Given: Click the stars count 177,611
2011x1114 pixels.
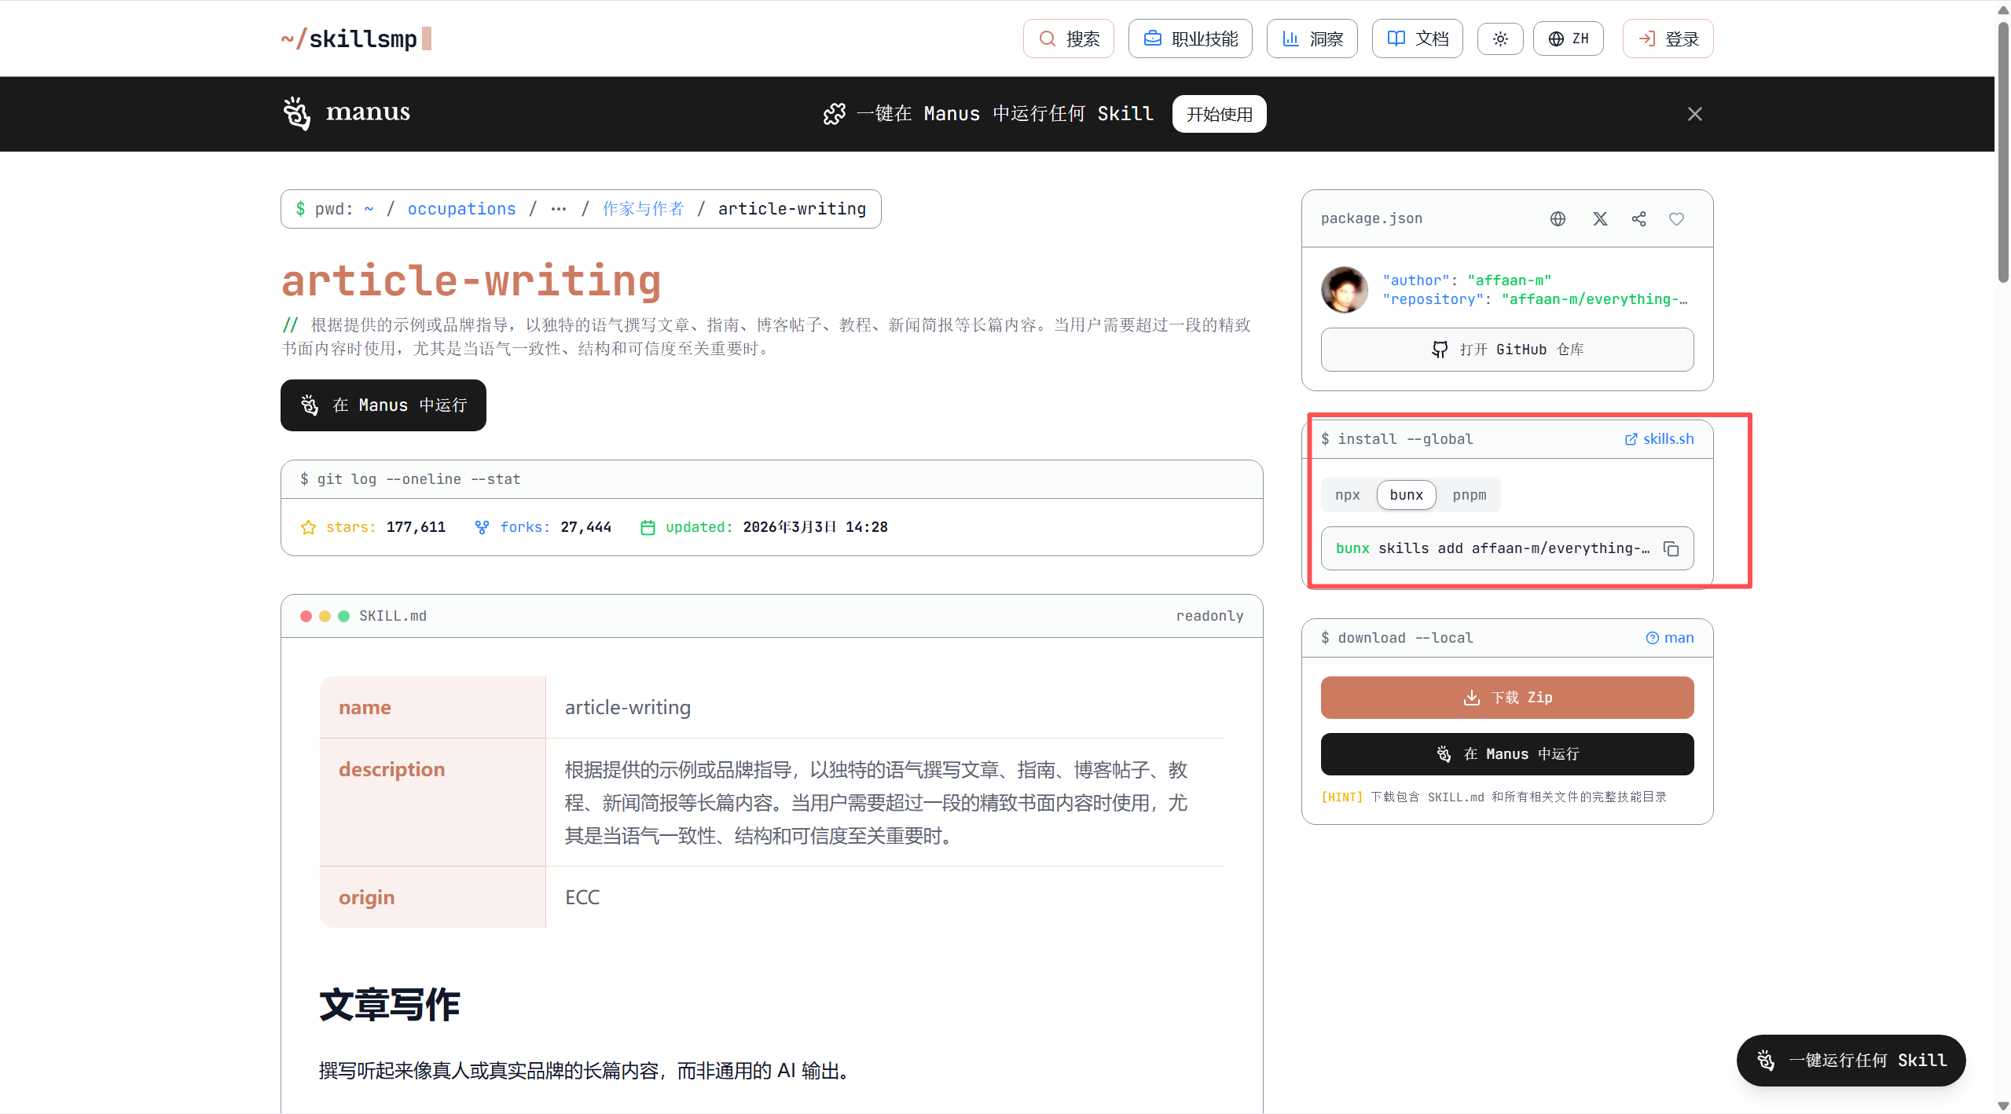Looking at the screenshot, I should tap(416, 527).
